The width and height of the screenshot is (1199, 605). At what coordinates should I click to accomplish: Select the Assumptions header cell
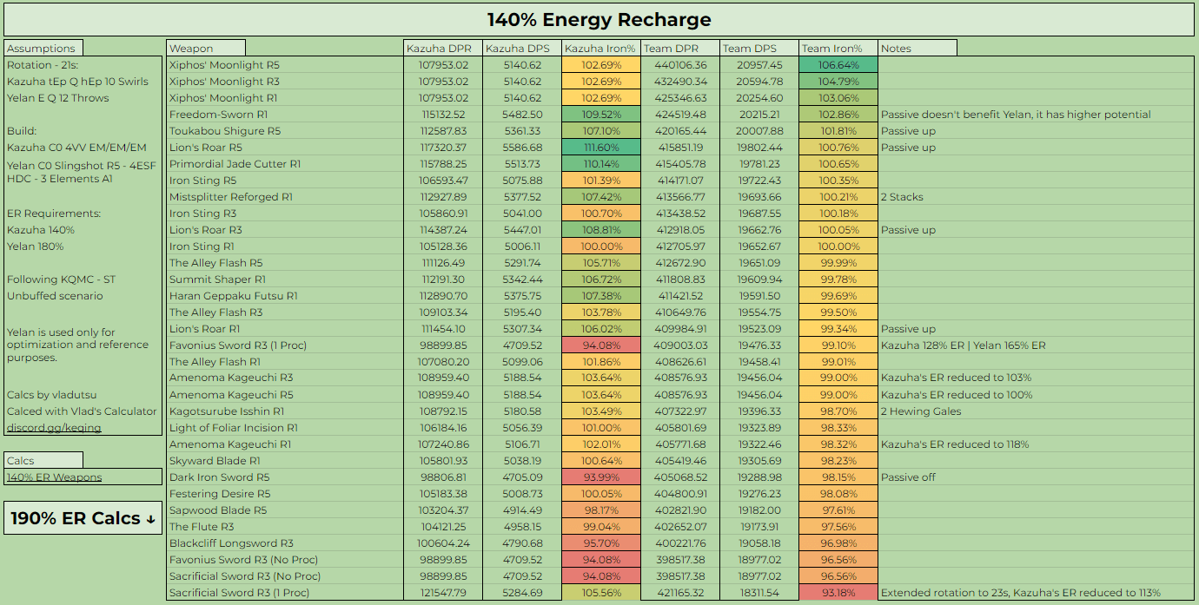44,49
